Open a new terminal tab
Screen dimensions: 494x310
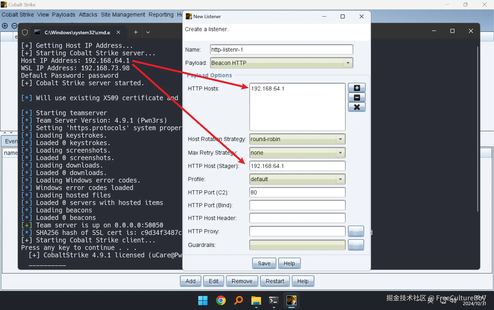tap(136, 32)
